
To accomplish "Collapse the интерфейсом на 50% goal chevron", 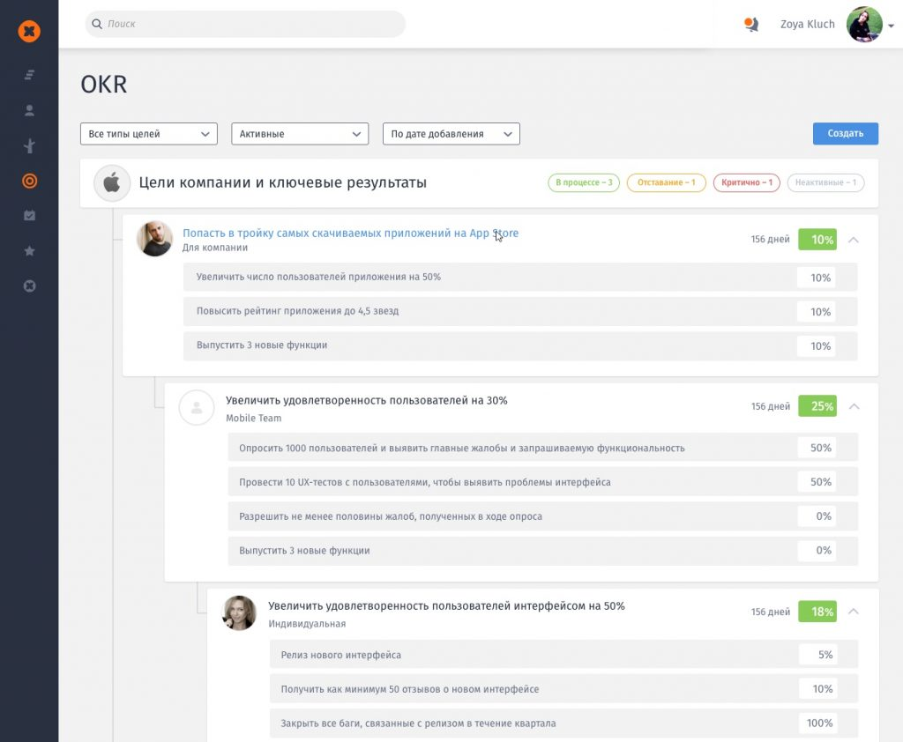I will (854, 612).
